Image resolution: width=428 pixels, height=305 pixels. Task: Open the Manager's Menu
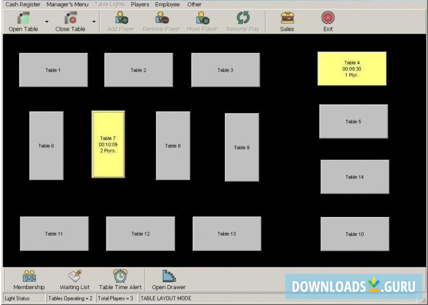pyautogui.click(x=67, y=5)
